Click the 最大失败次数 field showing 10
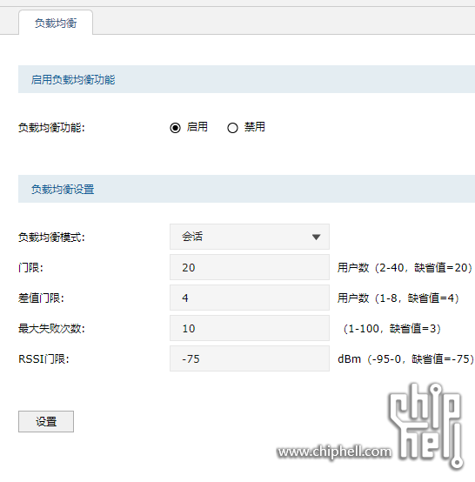 [x=250, y=328]
